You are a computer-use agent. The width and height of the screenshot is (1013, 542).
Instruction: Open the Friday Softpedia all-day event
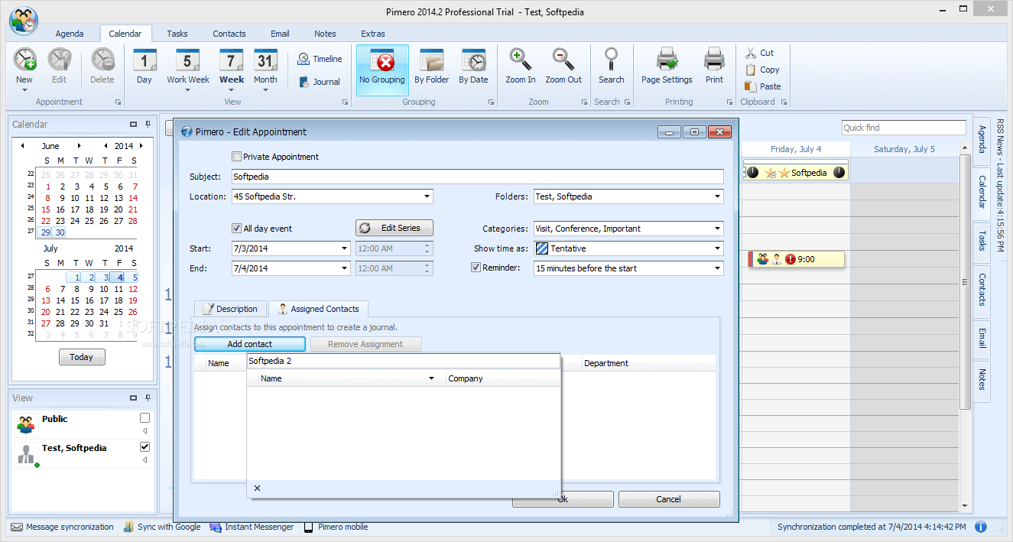pos(796,173)
